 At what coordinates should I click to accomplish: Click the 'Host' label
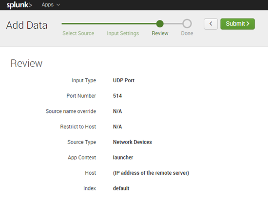[91, 173]
